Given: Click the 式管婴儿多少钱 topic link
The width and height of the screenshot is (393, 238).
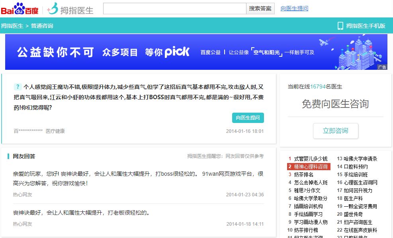Looking at the screenshot, I should coord(311,158).
